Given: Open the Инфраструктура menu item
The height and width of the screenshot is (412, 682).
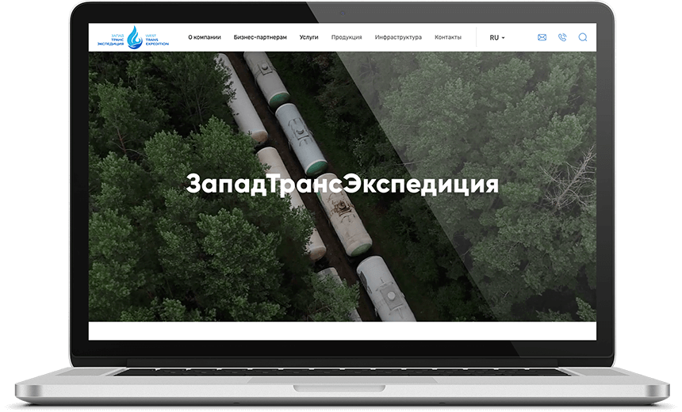Looking at the screenshot, I should pyautogui.click(x=398, y=37).
